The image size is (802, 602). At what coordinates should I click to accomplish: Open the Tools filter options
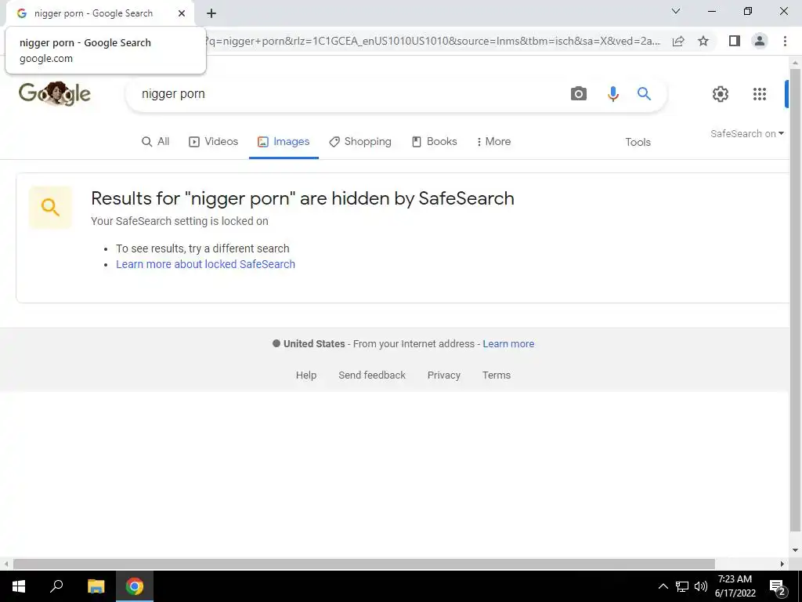click(x=638, y=143)
